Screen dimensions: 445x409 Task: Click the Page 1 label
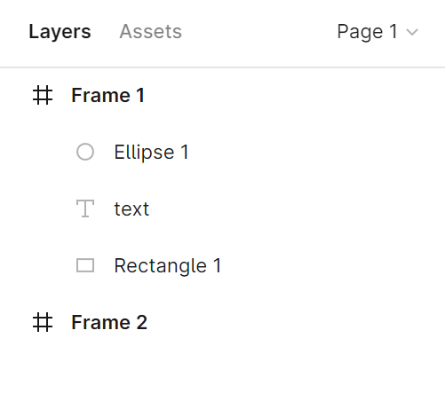(x=367, y=32)
